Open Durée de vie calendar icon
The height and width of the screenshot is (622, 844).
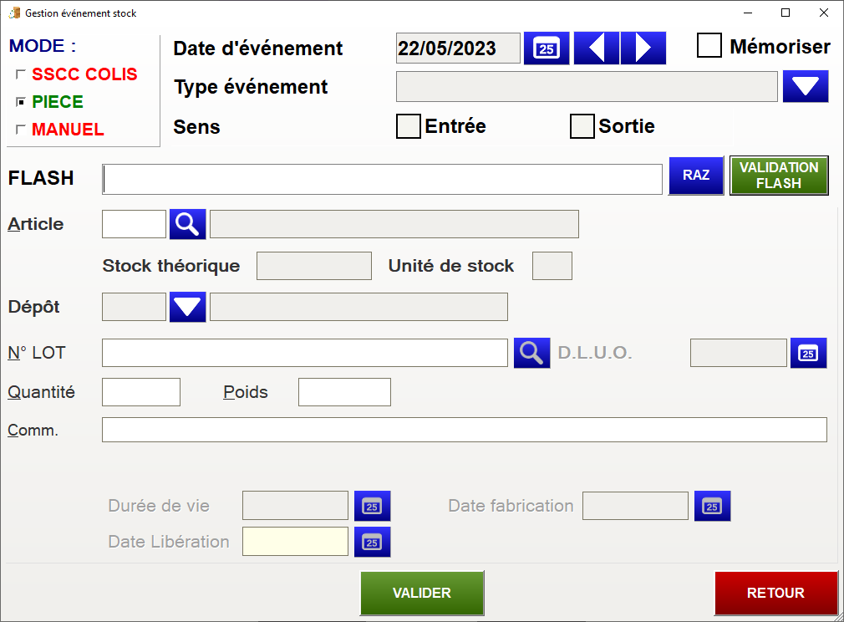373,506
